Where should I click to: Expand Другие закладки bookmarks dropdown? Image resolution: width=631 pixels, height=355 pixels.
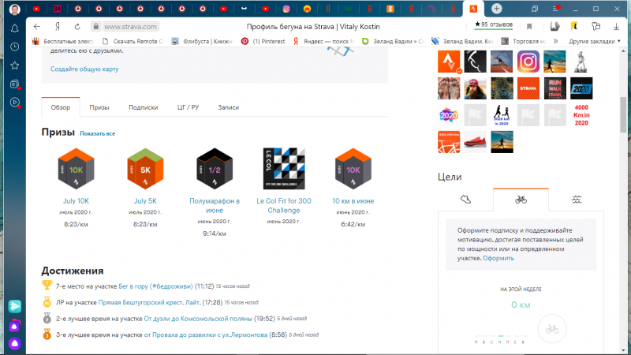click(595, 41)
